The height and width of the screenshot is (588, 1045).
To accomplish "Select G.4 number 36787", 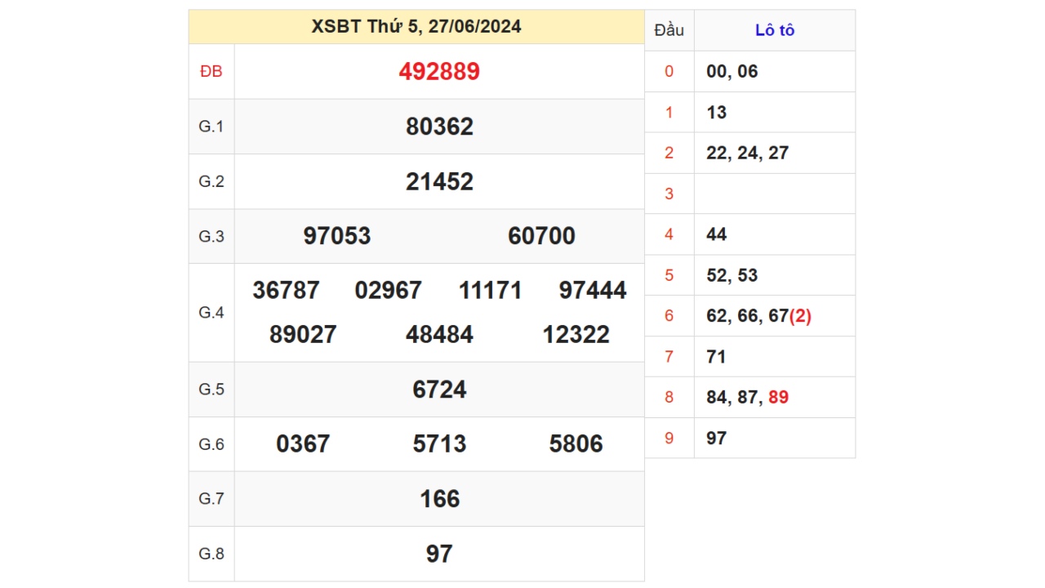I will (x=286, y=290).
